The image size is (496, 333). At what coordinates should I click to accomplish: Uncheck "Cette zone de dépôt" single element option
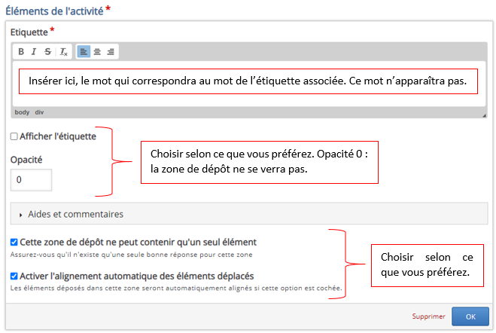tap(14, 243)
